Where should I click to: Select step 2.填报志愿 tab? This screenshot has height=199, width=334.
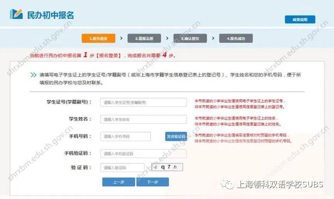(x=144, y=38)
